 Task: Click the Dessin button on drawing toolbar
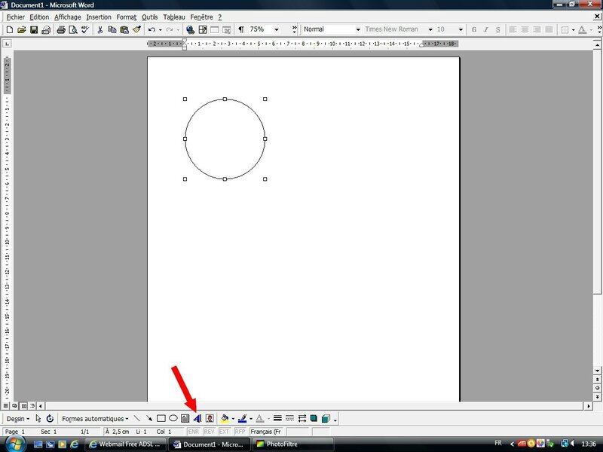click(x=17, y=418)
